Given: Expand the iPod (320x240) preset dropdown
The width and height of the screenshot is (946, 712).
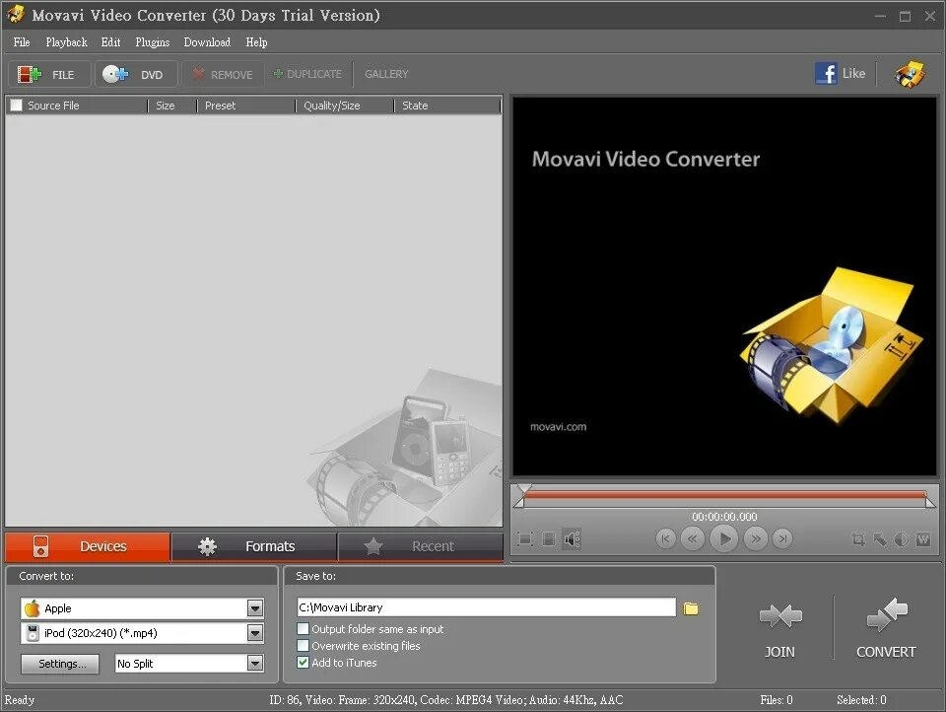Looking at the screenshot, I should point(255,633).
